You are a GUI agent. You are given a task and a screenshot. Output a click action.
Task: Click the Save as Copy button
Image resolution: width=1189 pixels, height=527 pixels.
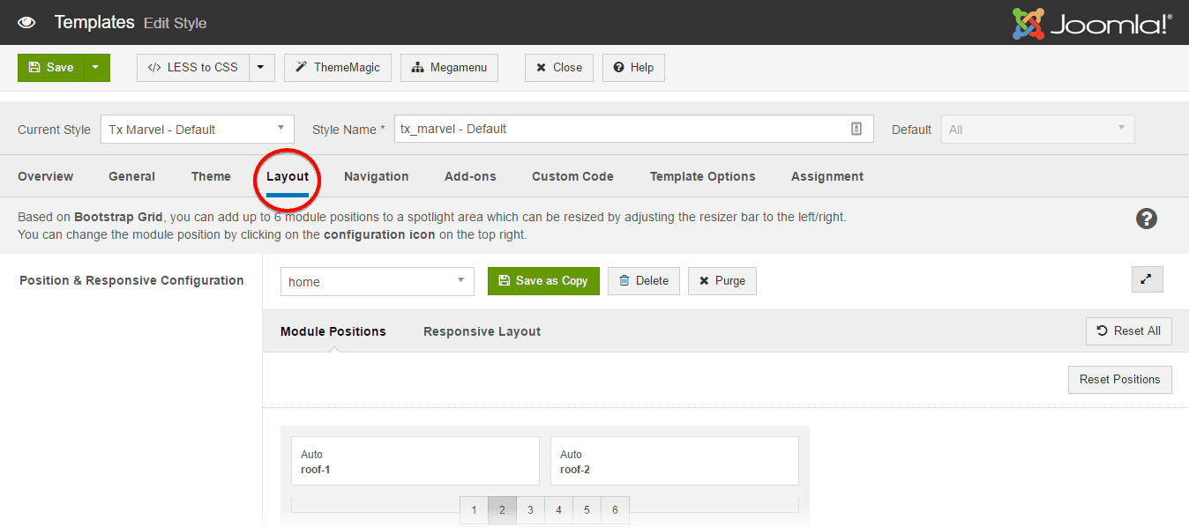543,280
